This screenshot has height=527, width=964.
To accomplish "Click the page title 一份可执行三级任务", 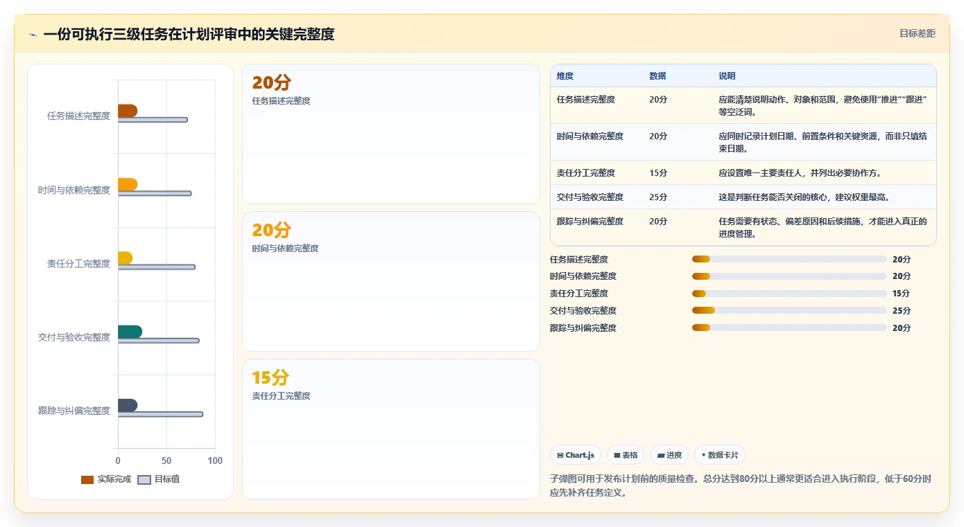I will [189, 34].
